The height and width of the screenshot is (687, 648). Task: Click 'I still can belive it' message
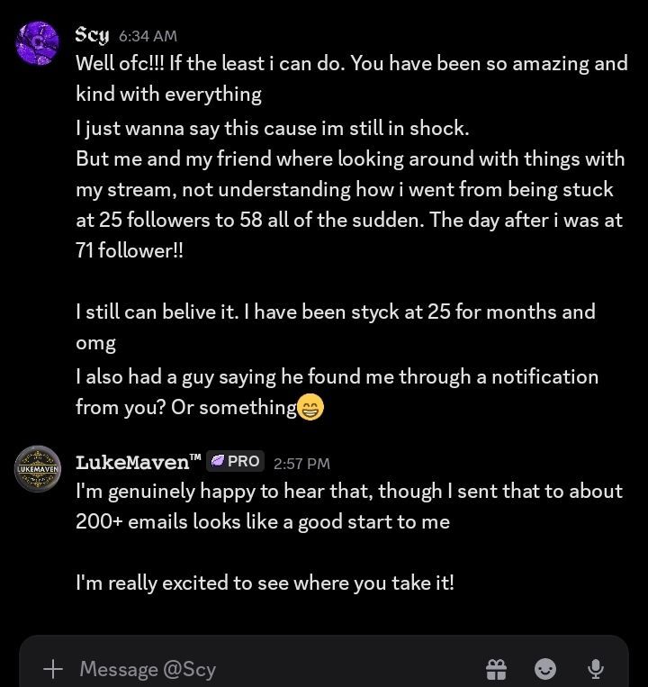[336, 327]
